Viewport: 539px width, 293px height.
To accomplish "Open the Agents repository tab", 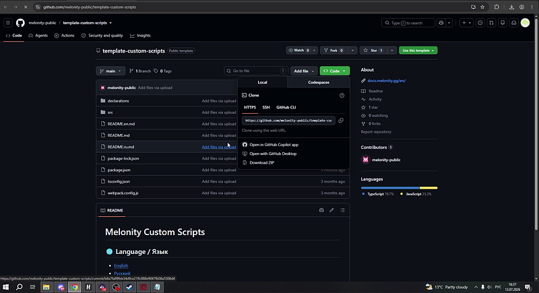I will pyautogui.click(x=38, y=36).
